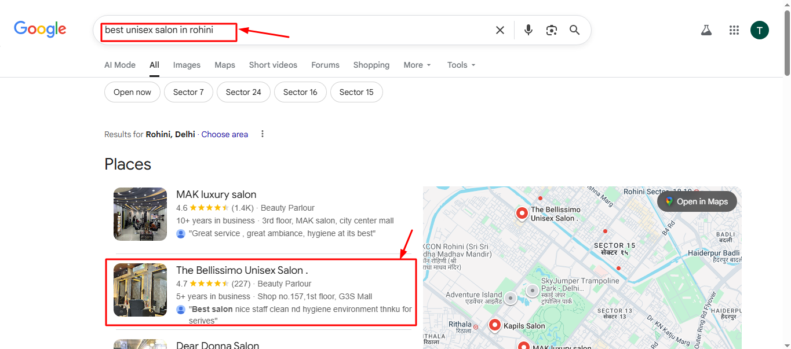Expand the More search categories dropdown

pos(417,65)
